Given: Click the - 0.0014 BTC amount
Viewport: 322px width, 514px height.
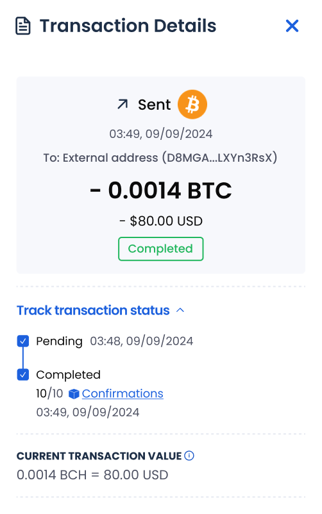Looking at the screenshot, I should coord(161,190).
